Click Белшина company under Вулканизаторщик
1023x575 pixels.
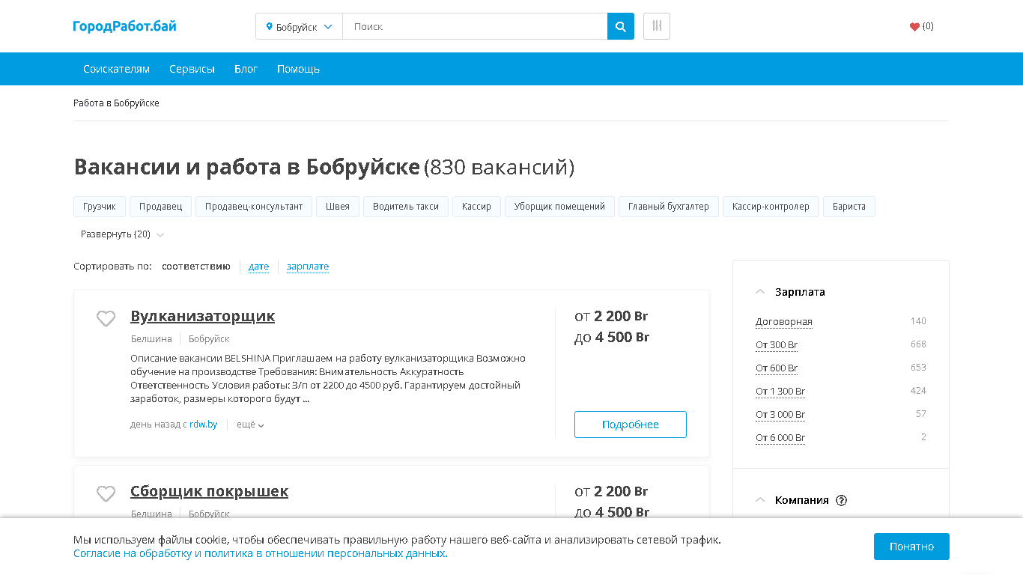click(x=151, y=339)
